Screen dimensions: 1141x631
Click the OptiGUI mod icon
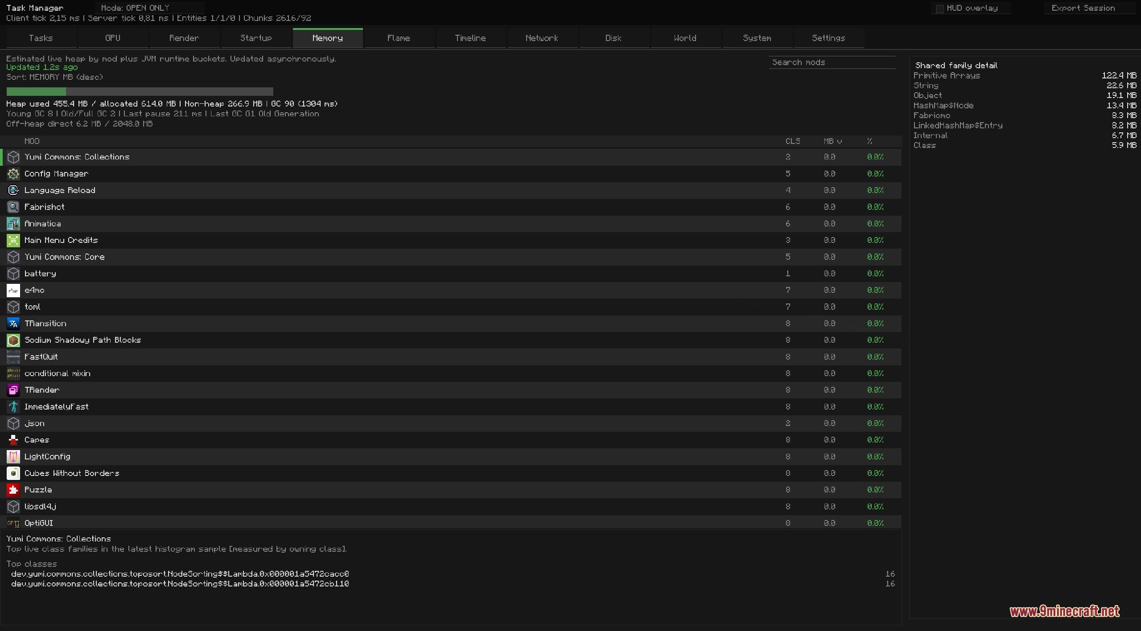13,523
